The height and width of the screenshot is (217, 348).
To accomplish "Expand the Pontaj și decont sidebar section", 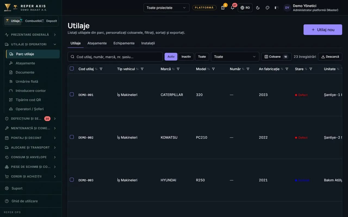I will [x=31, y=138].
